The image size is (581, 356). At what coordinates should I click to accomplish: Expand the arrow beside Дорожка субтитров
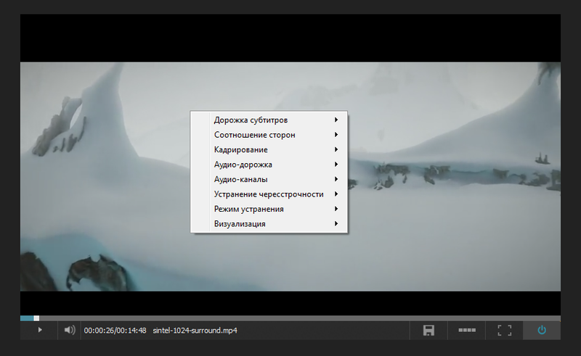[336, 120]
